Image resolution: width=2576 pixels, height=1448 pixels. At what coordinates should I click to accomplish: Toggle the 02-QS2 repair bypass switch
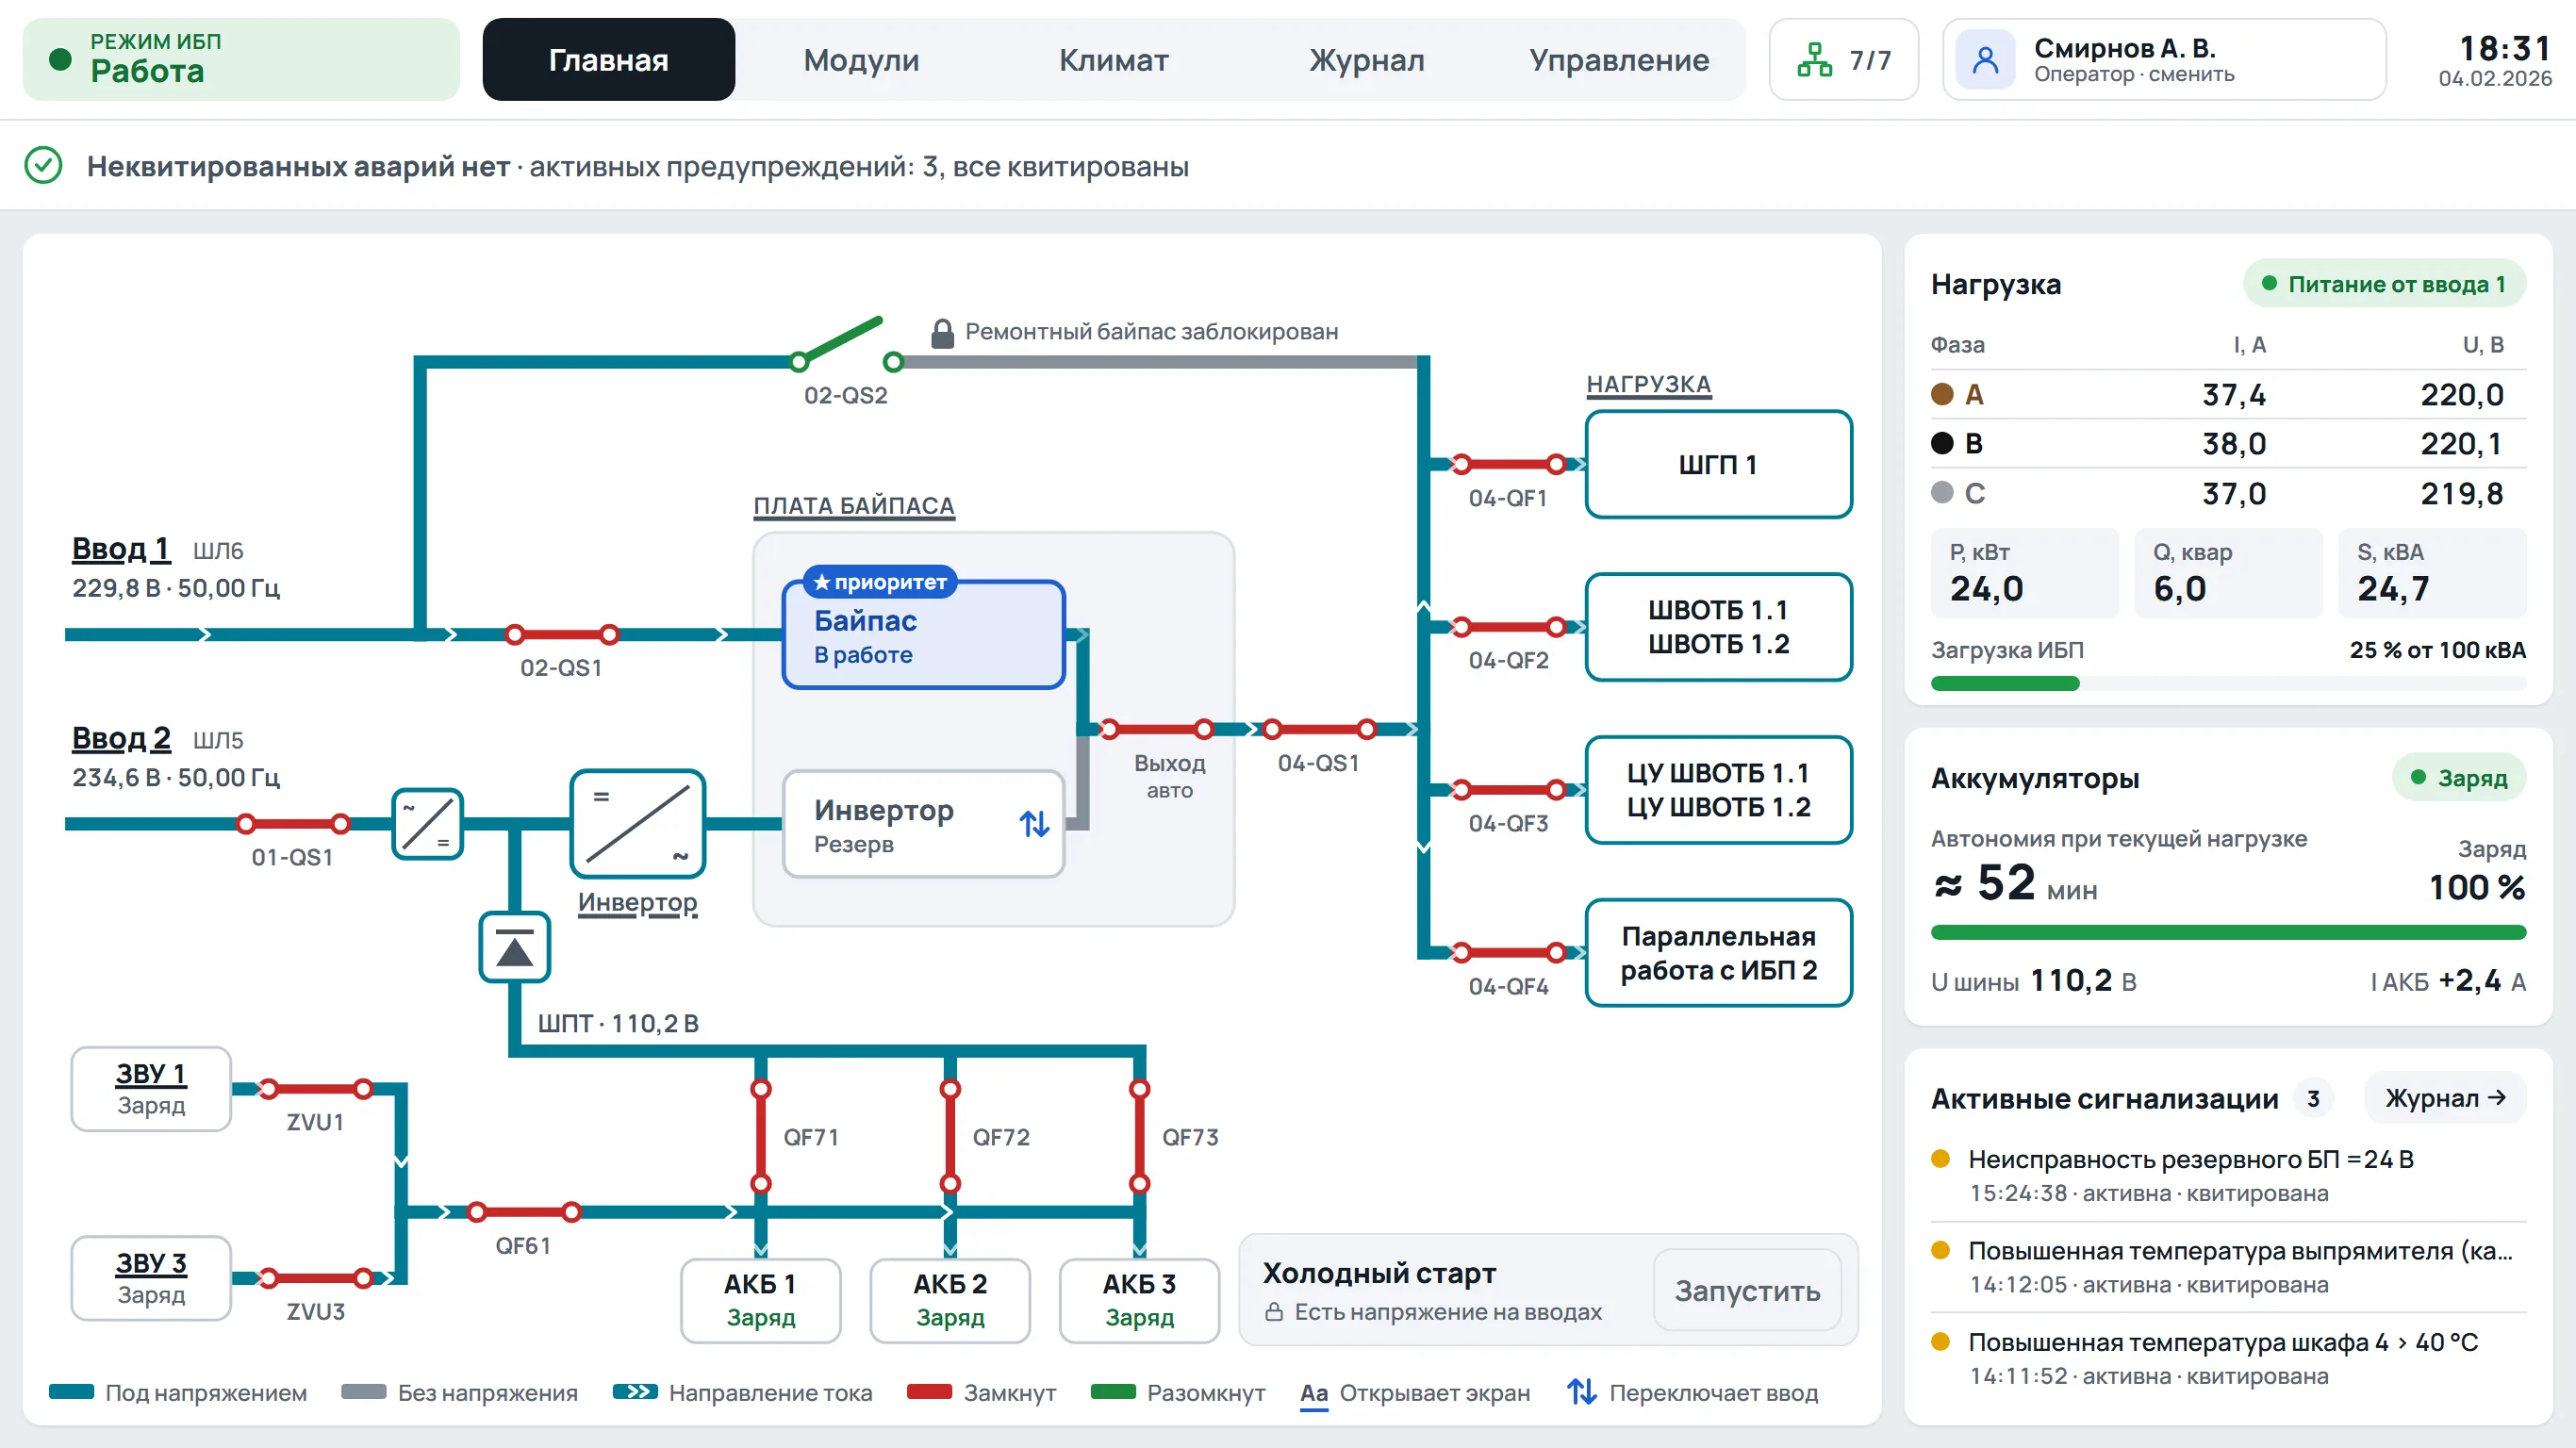(x=846, y=346)
